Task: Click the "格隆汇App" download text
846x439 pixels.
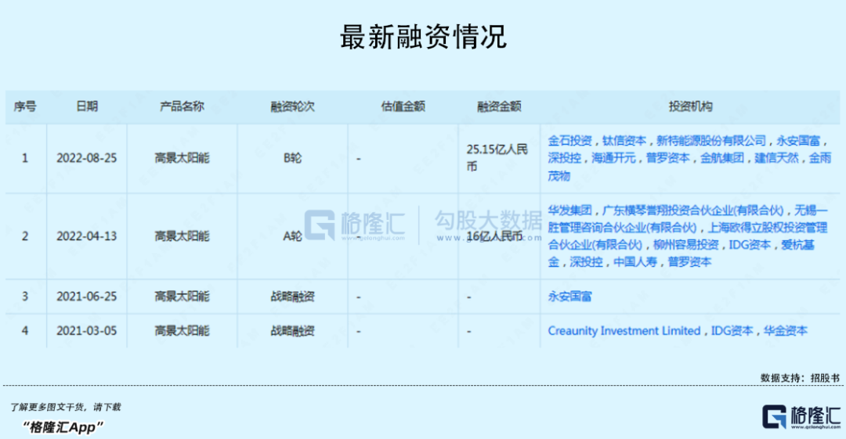Action: (63, 427)
